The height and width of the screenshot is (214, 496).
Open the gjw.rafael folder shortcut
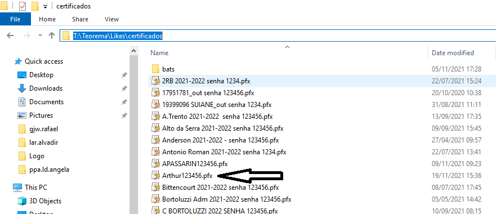43,129
